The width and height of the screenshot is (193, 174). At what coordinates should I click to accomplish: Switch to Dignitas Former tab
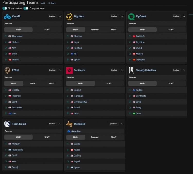(x=95, y=30)
